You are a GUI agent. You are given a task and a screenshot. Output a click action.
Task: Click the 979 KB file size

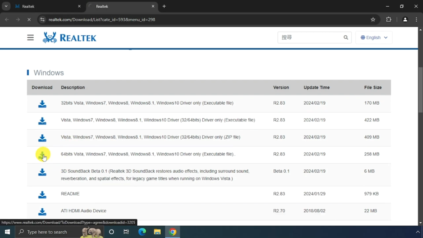click(371, 194)
